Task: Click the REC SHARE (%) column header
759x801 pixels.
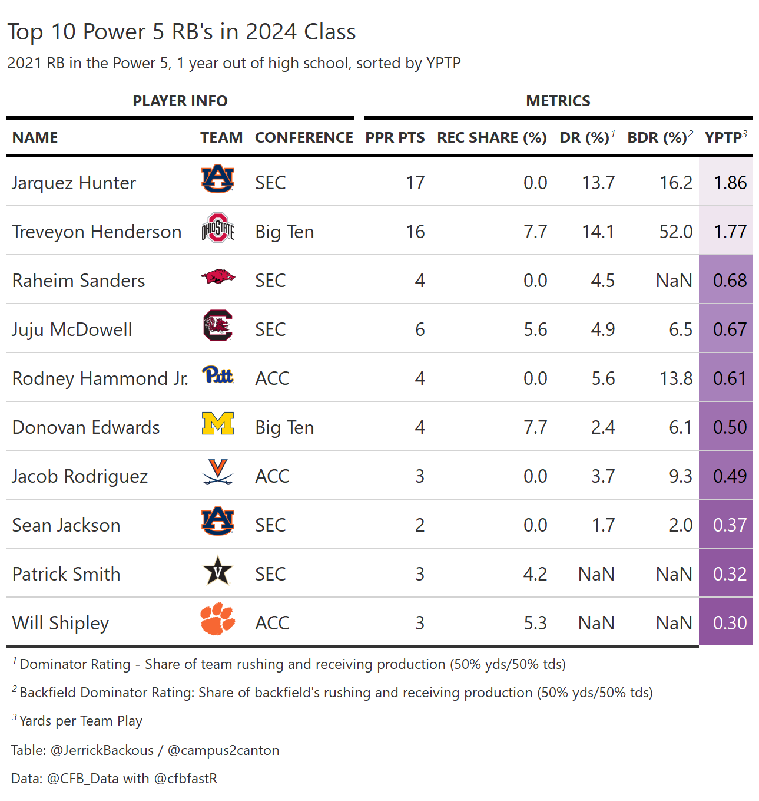Action: [492, 137]
